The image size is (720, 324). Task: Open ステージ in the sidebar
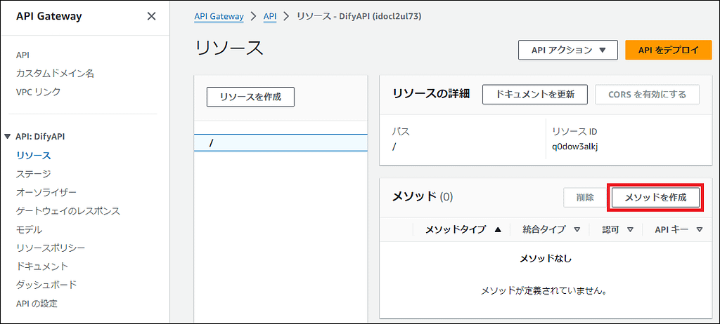click(x=33, y=173)
